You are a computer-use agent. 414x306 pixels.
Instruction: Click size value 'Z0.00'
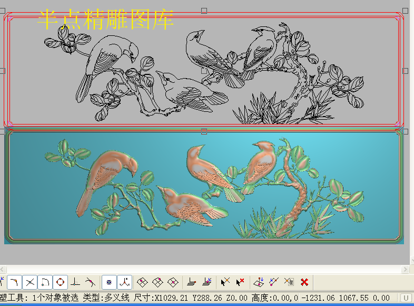(x=236, y=298)
